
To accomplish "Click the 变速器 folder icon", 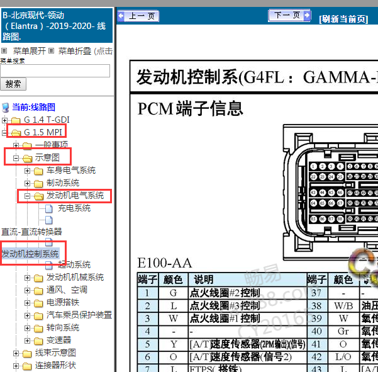I will (38, 341).
